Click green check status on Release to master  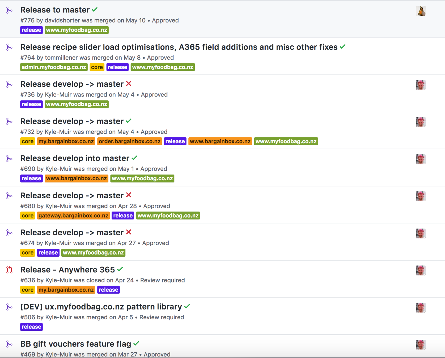(95, 10)
